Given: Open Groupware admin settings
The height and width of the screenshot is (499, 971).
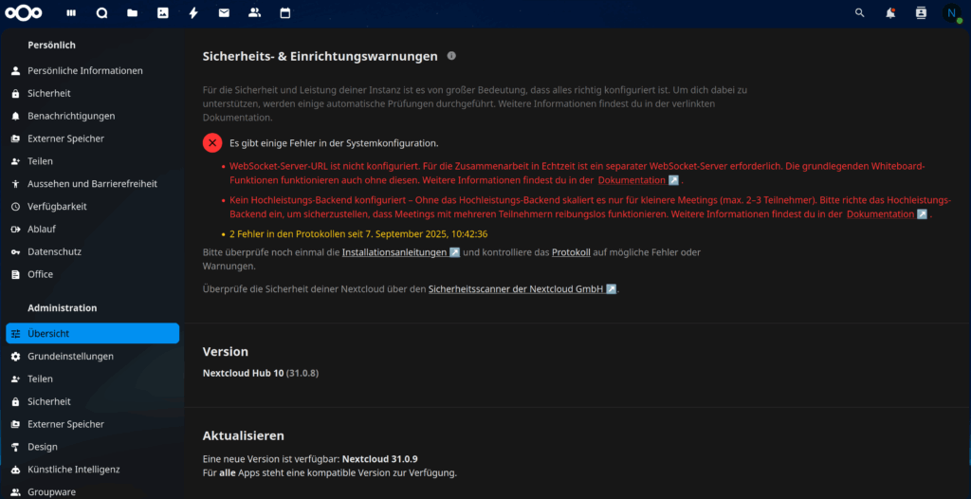Looking at the screenshot, I should click(x=93, y=492).
